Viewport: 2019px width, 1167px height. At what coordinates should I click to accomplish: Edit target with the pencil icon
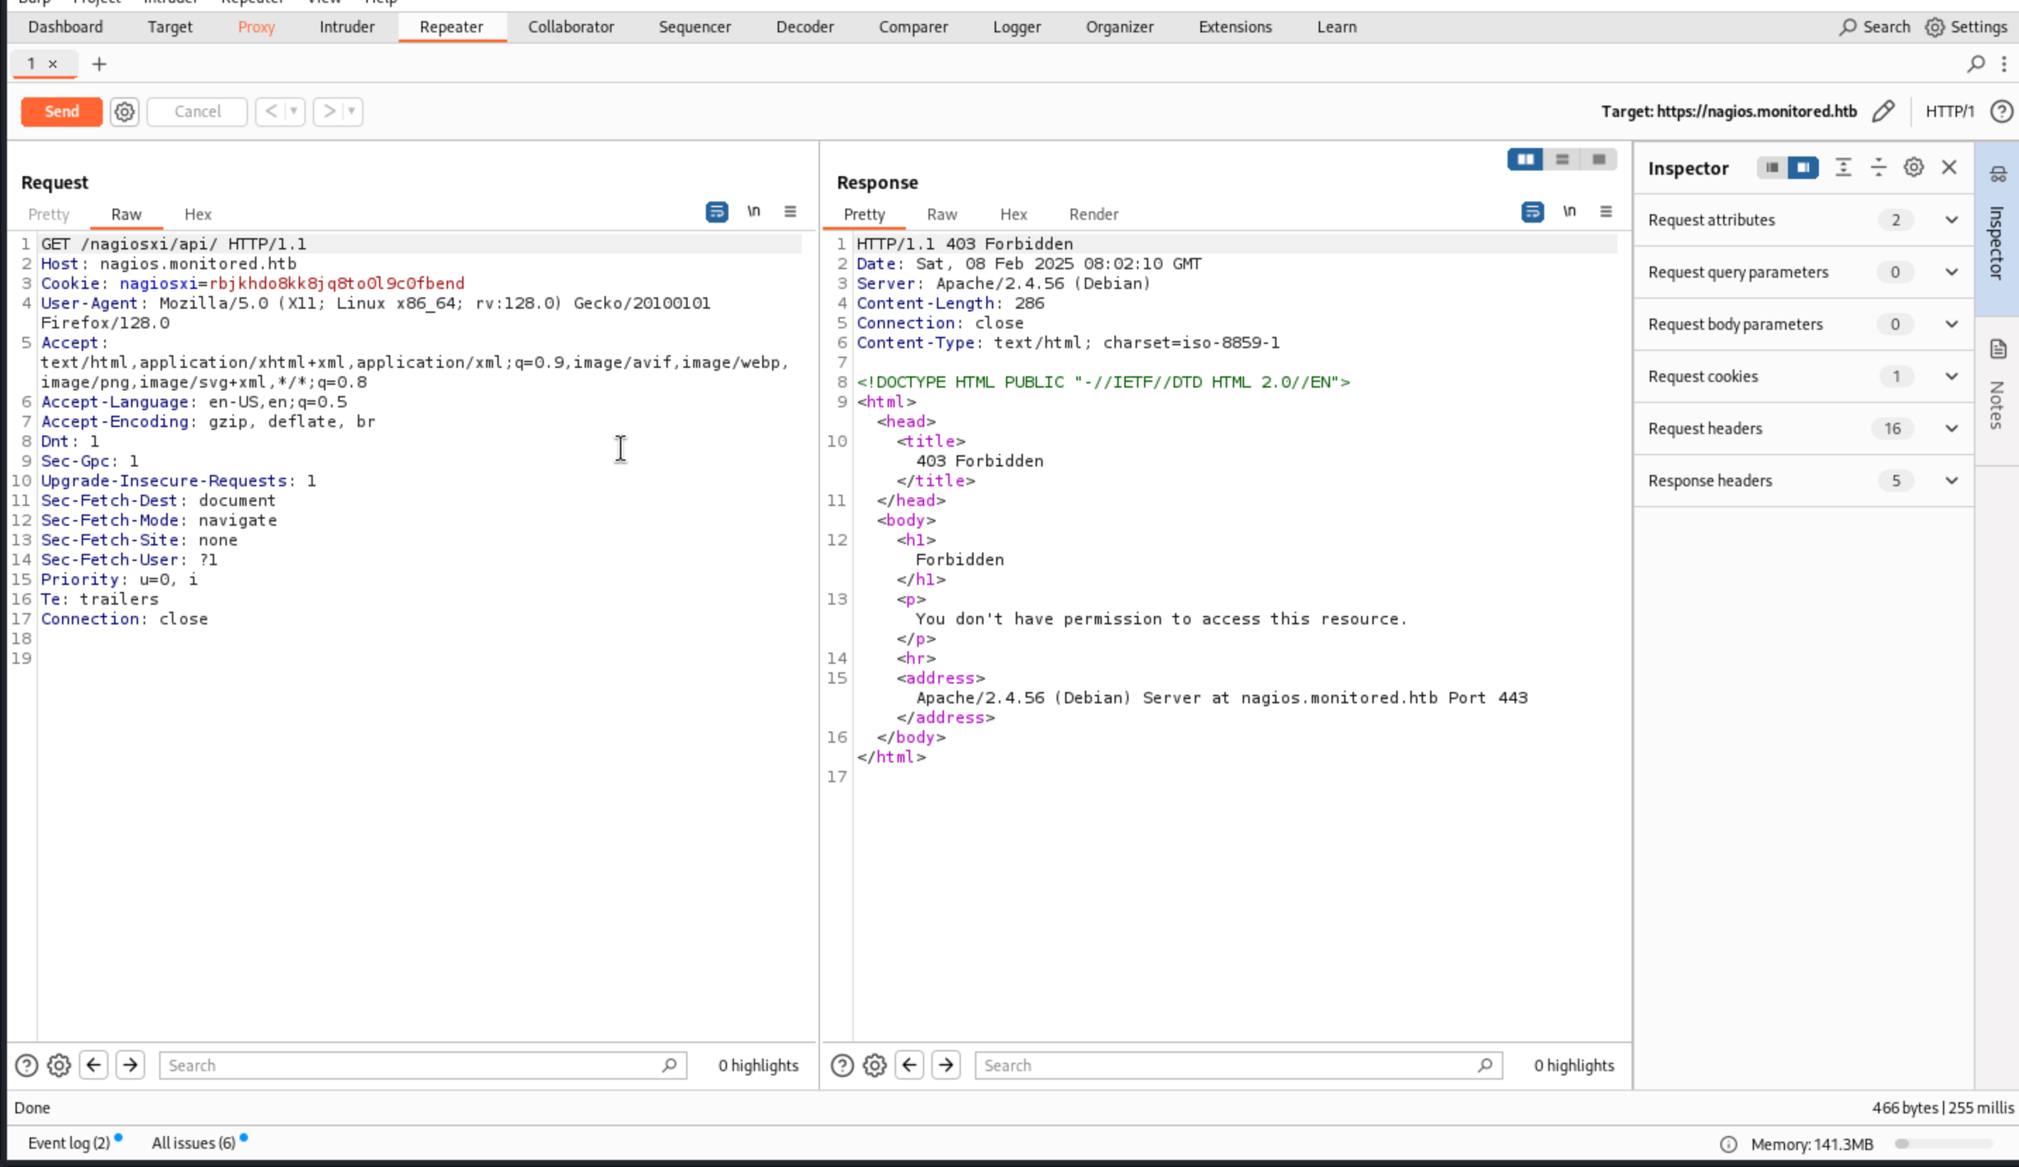[1884, 111]
